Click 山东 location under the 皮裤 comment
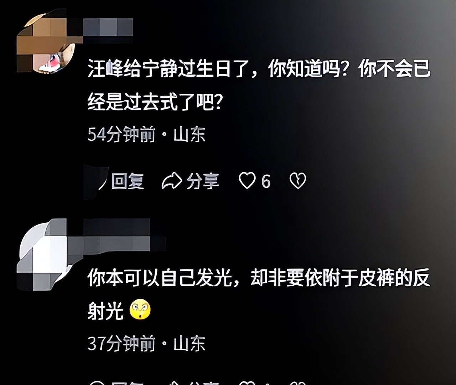 pyautogui.click(x=190, y=344)
